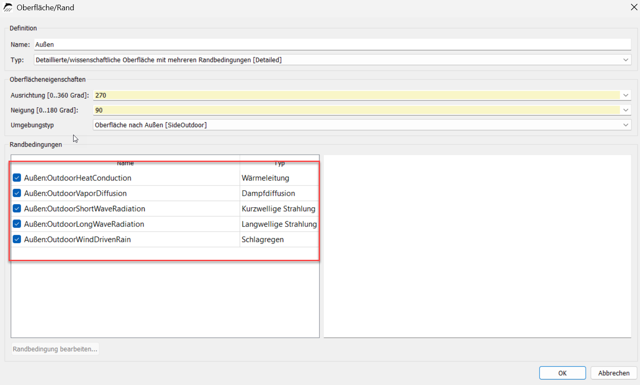Confirm the dialog with OK
Viewport: 640px width, 385px height.
[562, 373]
